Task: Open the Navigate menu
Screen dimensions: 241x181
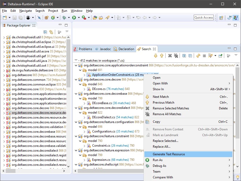Action: (25, 11)
